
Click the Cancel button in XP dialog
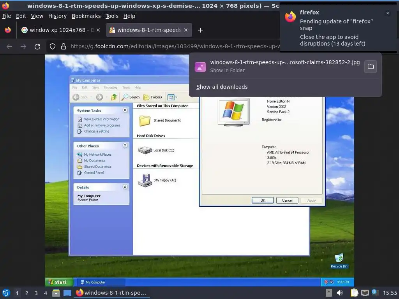tap(287, 201)
